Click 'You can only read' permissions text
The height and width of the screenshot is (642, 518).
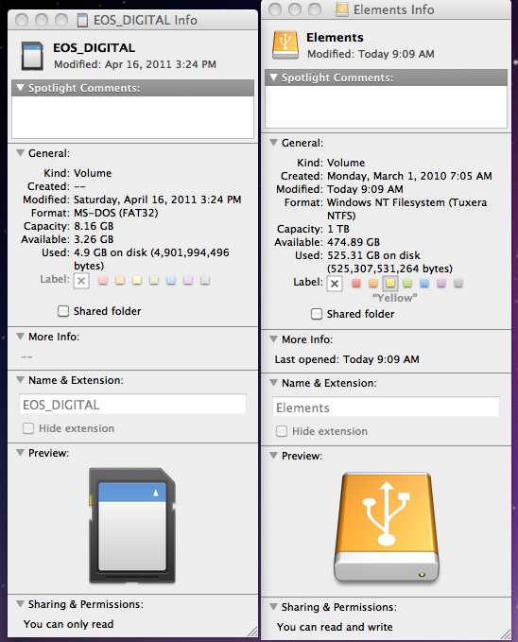[68, 624]
